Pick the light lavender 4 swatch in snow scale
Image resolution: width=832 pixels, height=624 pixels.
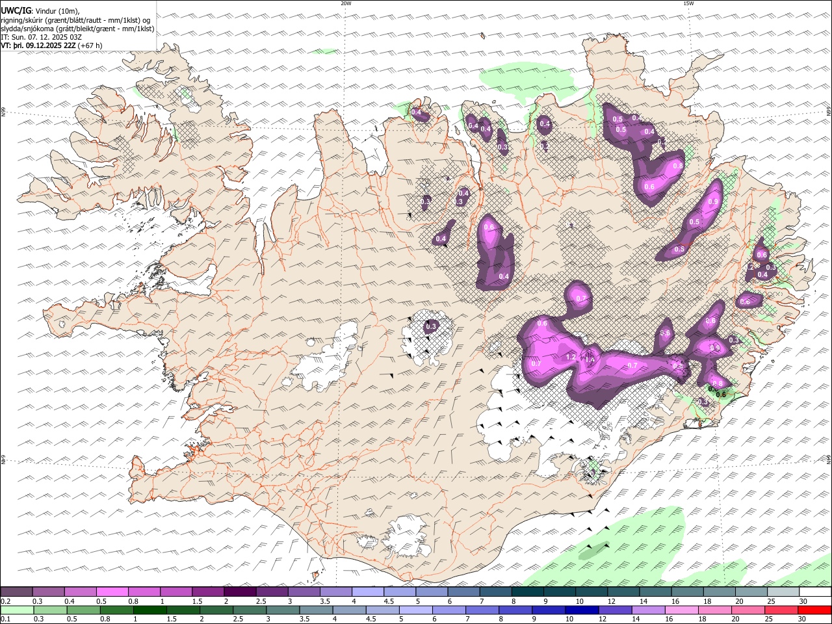click(x=368, y=592)
